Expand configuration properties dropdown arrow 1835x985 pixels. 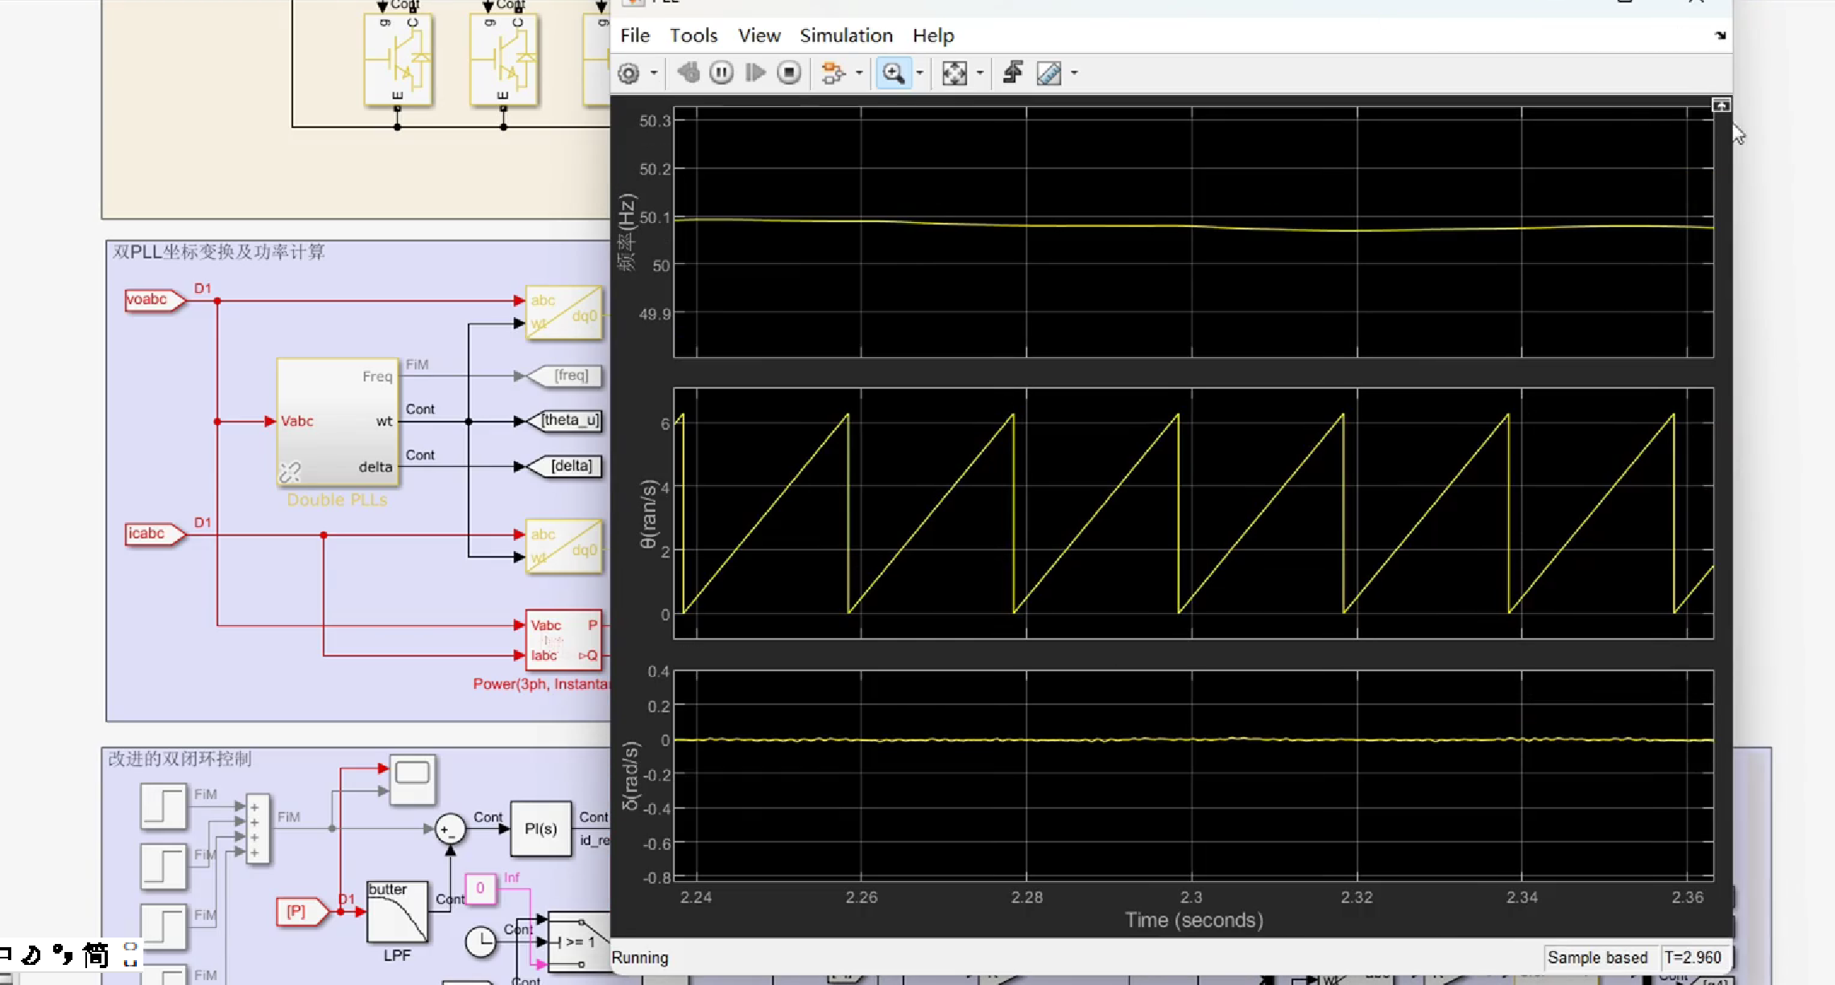[654, 73]
